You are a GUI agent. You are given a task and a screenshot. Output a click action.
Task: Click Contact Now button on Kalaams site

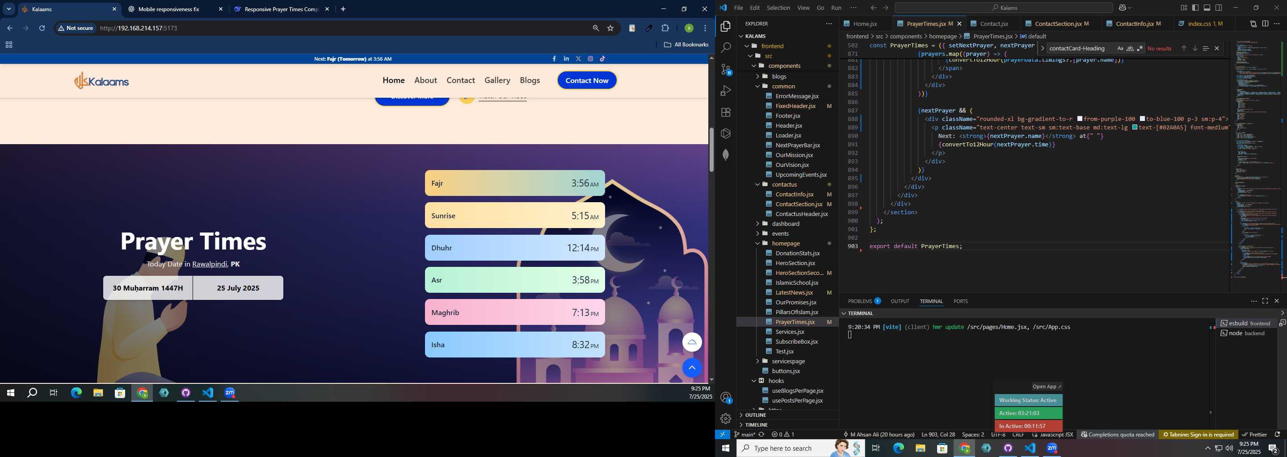pyautogui.click(x=587, y=80)
